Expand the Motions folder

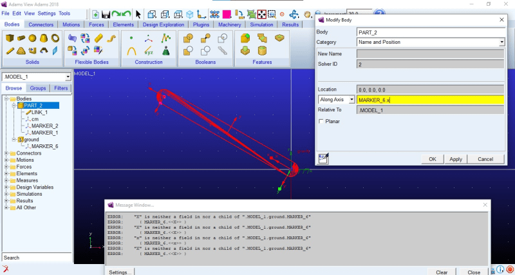point(6,160)
